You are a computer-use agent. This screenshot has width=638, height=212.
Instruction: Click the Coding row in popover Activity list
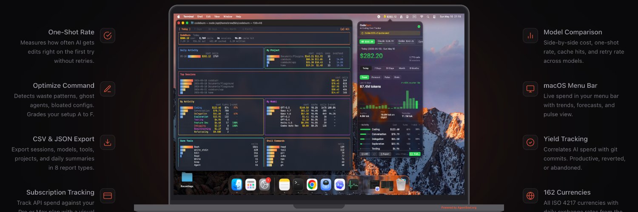point(390,129)
